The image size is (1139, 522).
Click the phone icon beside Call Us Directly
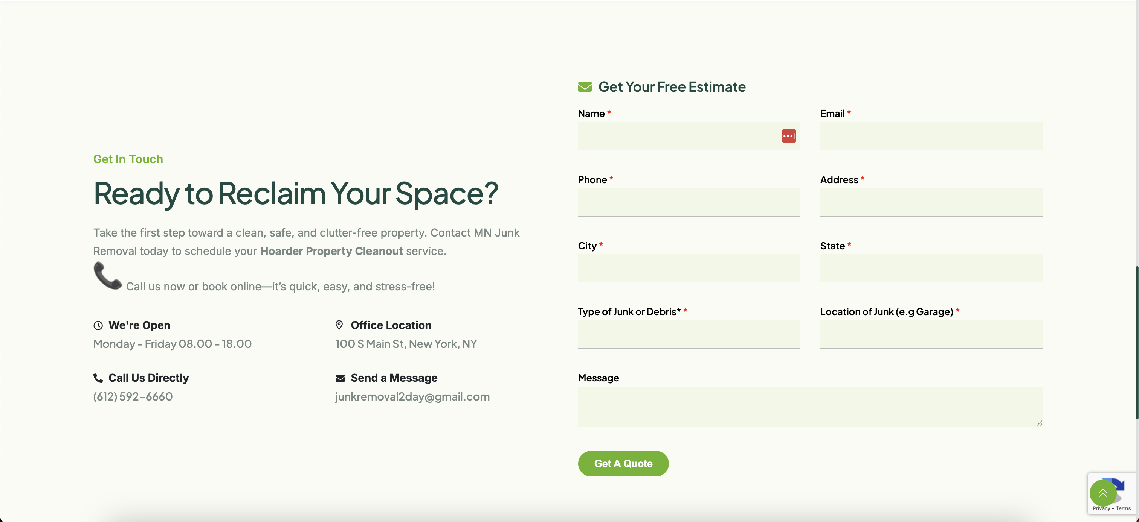pos(98,378)
